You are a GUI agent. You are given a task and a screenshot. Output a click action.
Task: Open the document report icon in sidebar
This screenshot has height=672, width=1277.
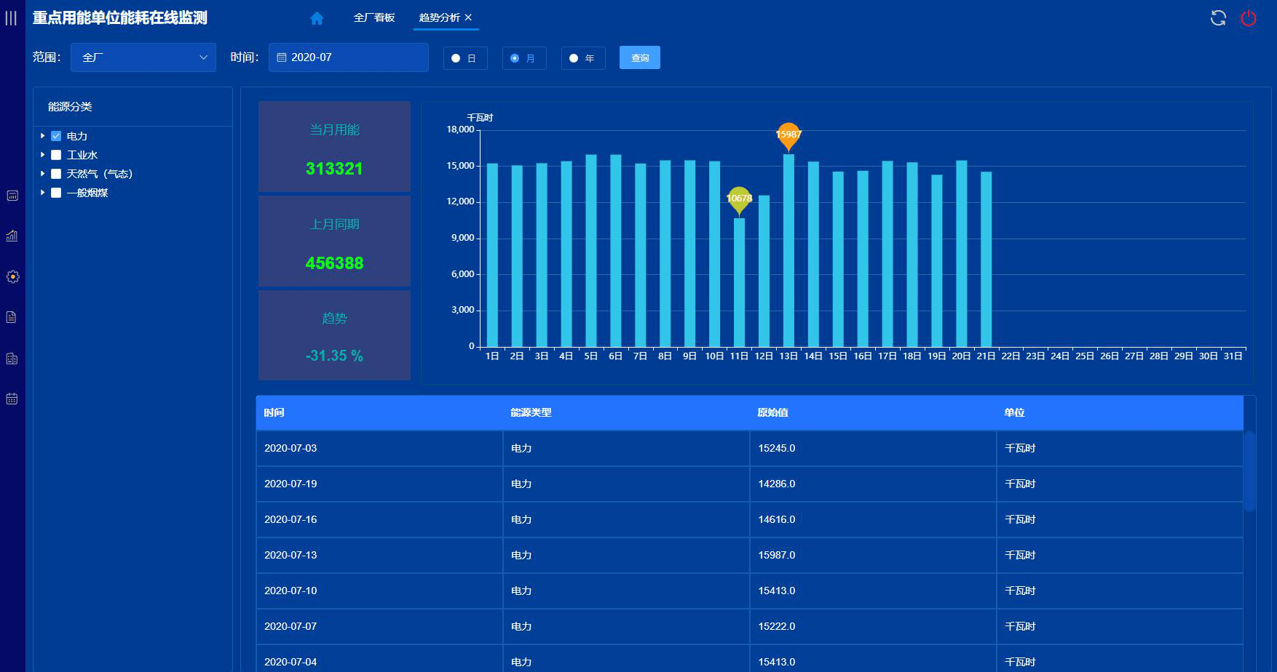point(12,317)
